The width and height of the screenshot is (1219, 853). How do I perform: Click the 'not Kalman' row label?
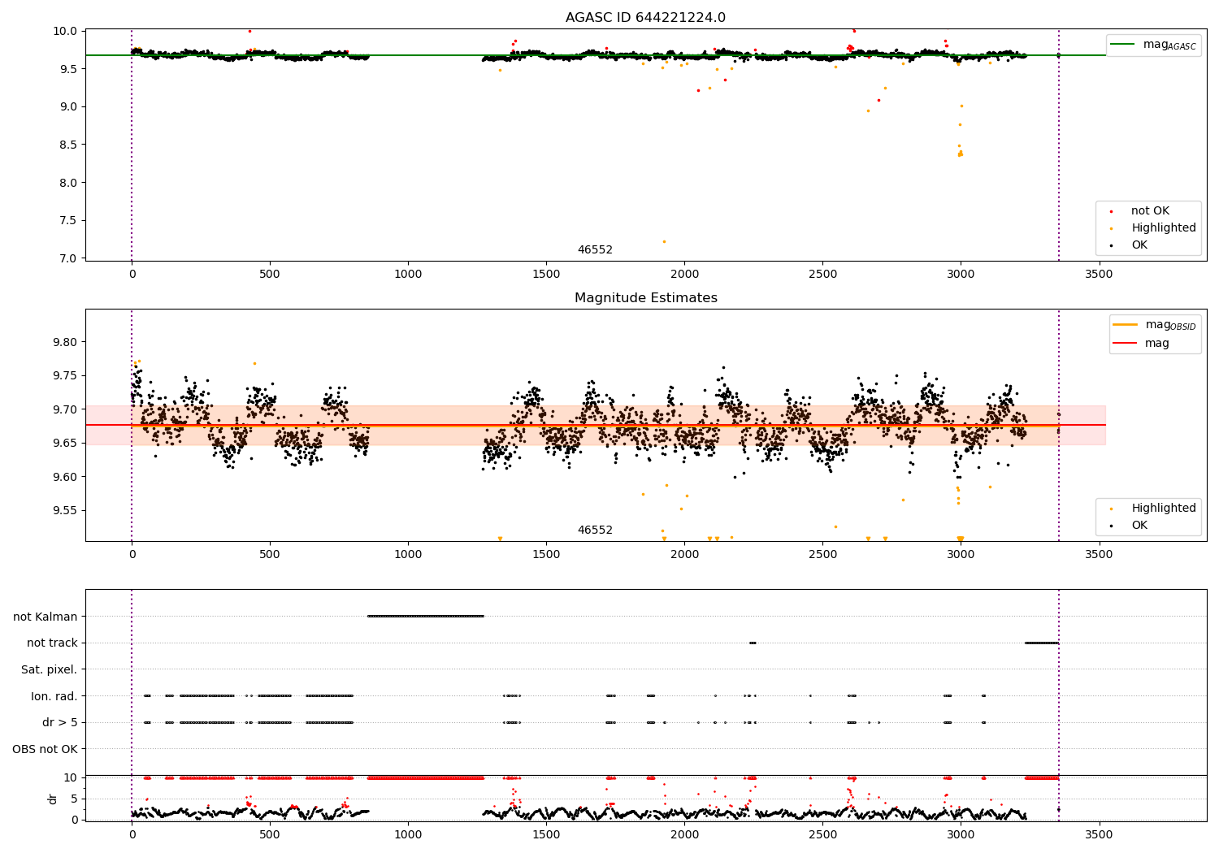tap(46, 617)
